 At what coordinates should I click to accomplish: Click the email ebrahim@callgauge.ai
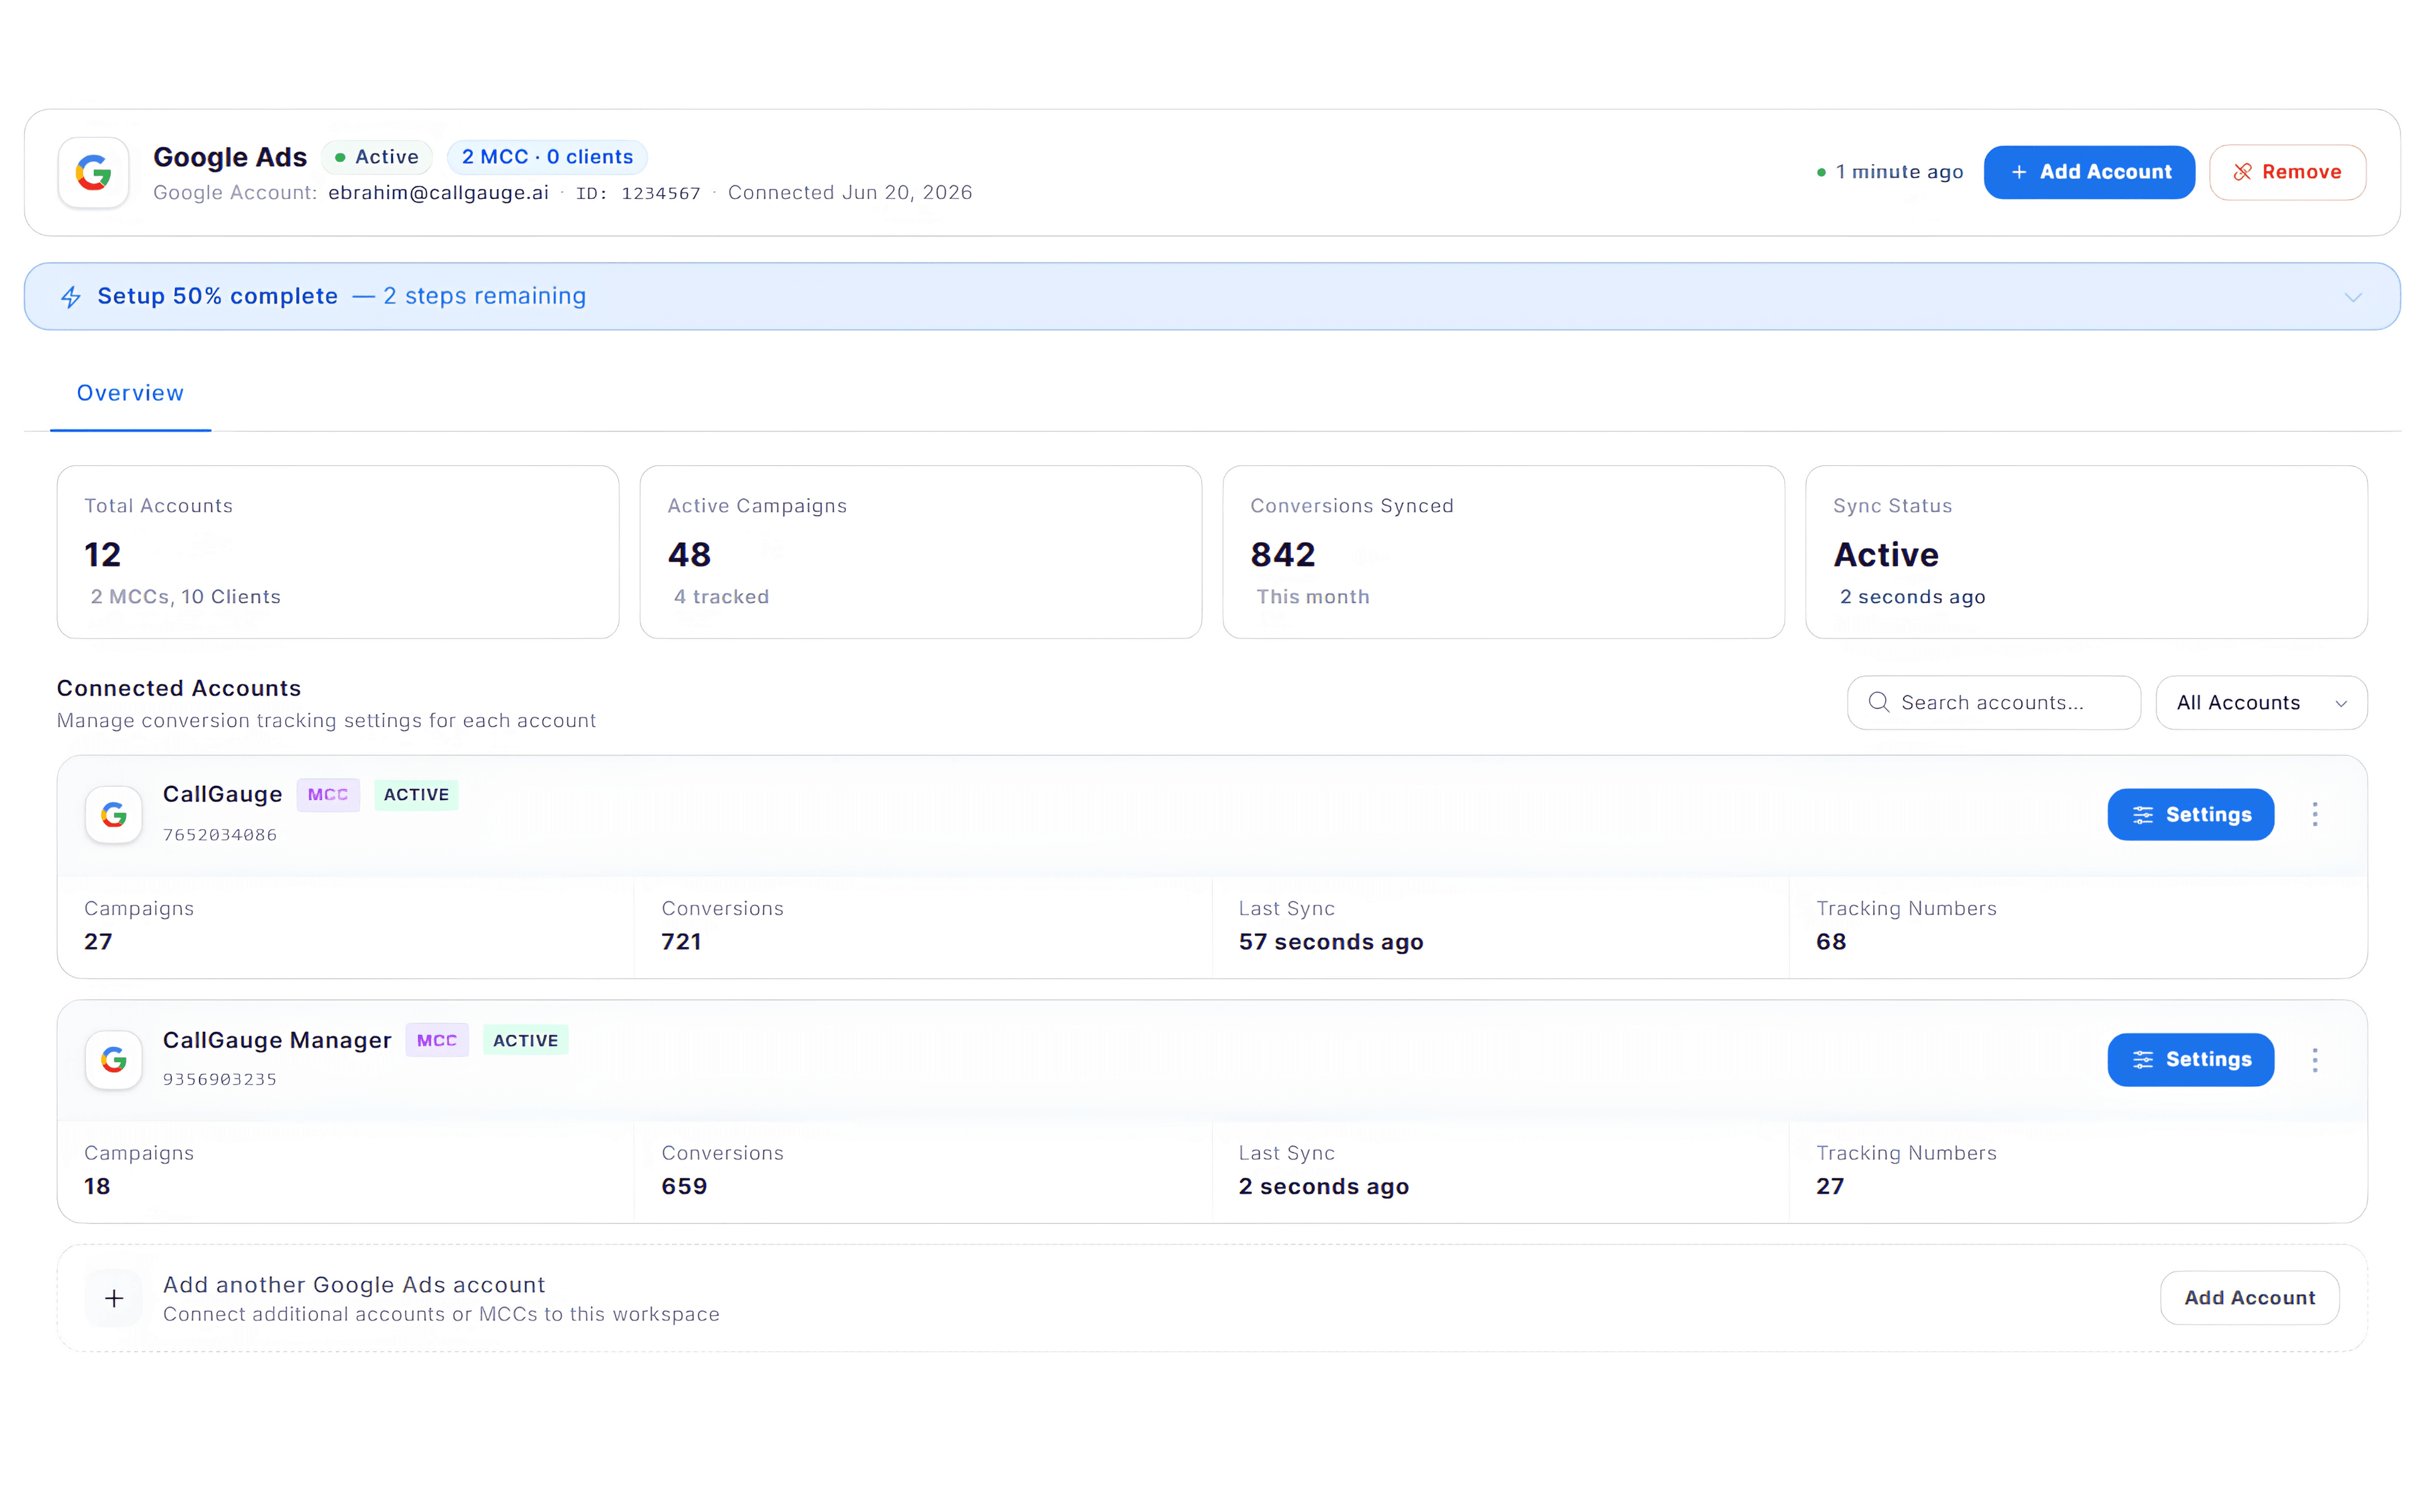click(x=439, y=193)
